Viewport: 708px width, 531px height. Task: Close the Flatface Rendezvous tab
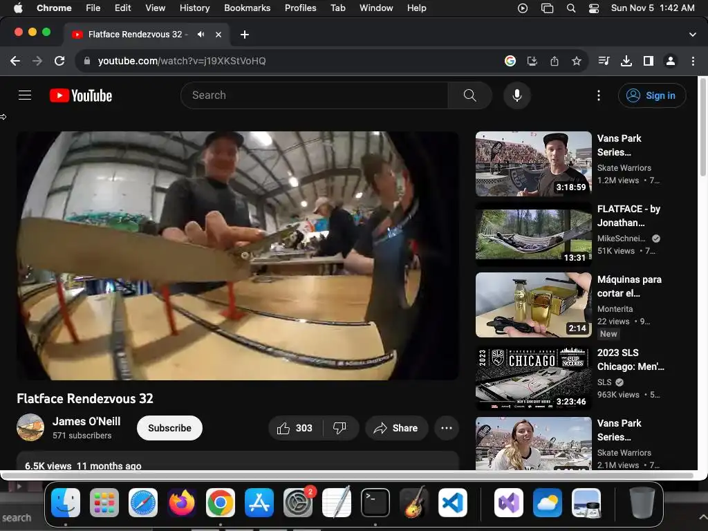pyautogui.click(x=218, y=35)
